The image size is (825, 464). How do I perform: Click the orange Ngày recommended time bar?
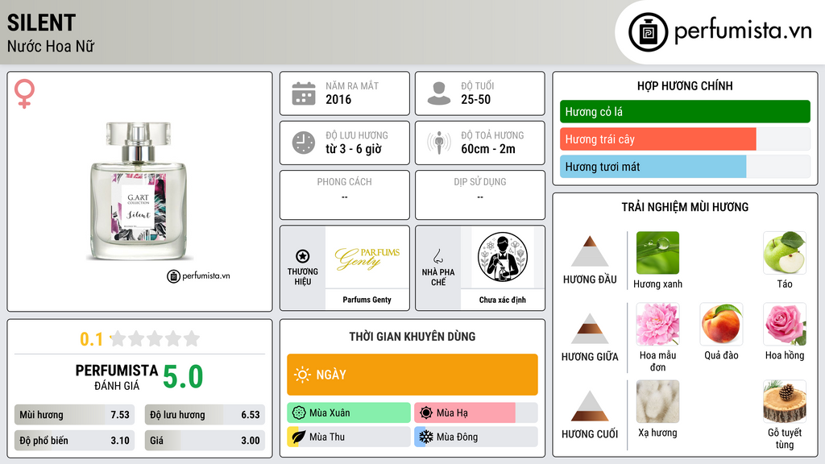(x=412, y=375)
